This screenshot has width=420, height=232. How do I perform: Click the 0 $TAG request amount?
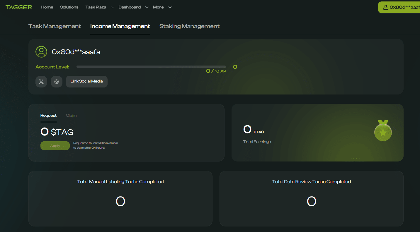(x=57, y=132)
